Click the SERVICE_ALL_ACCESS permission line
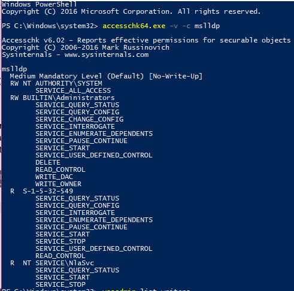The width and height of the screenshot is (294, 291). (x=73, y=90)
